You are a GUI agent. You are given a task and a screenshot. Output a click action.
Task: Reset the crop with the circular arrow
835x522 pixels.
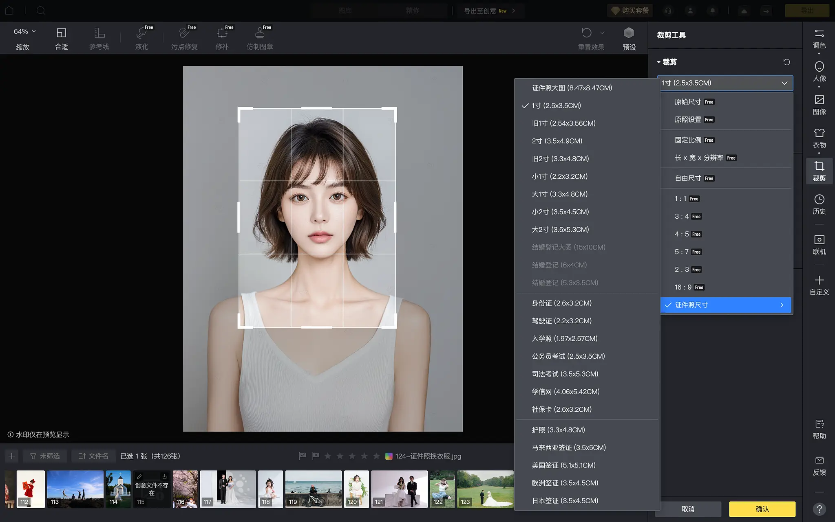point(786,62)
